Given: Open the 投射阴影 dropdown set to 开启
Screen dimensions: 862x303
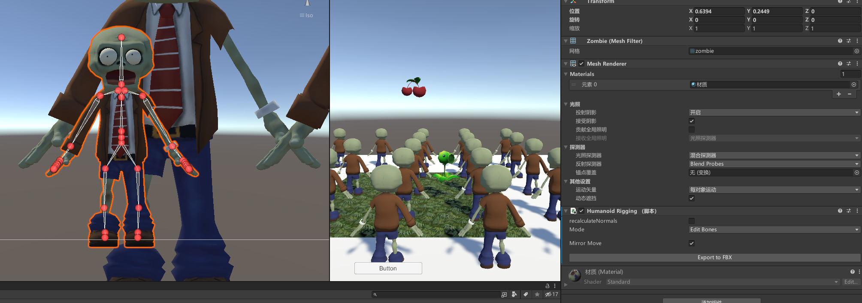Looking at the screenshot, I should point(774,112).
